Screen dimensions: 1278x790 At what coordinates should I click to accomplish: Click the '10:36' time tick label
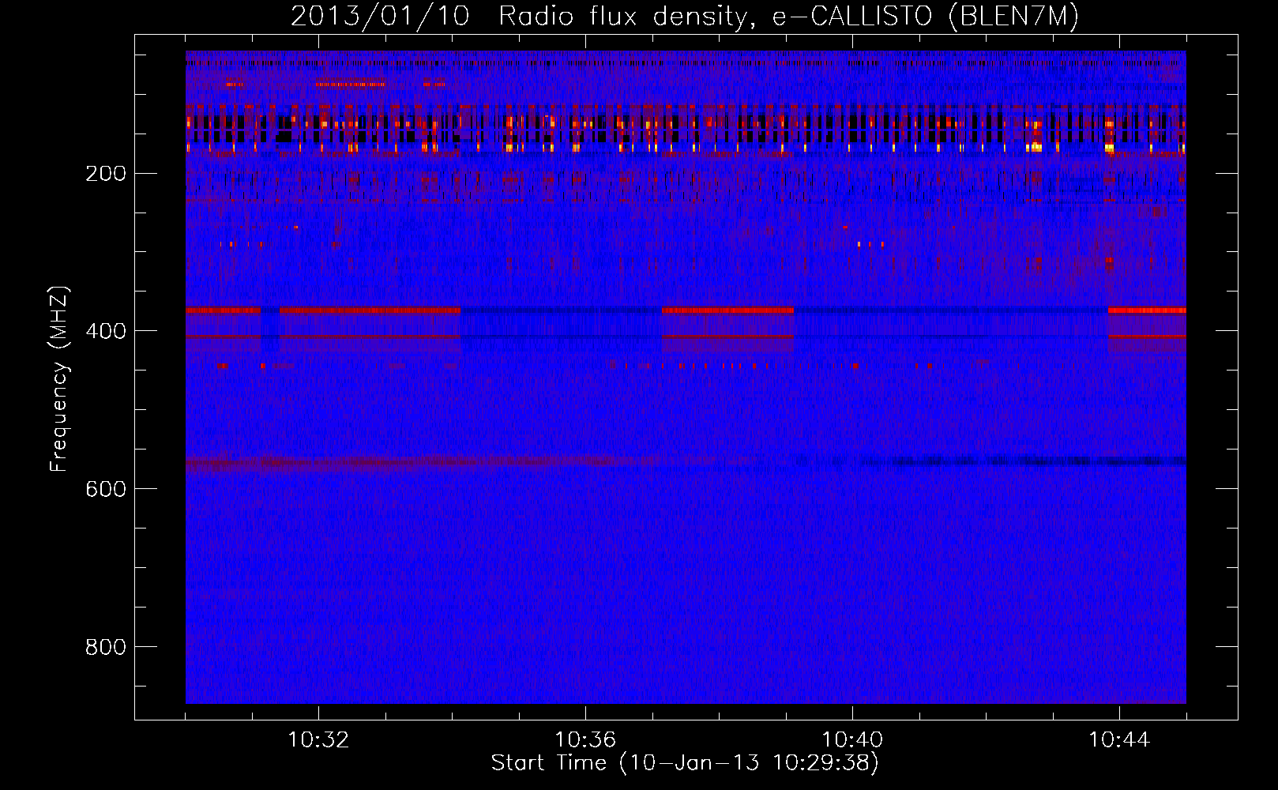[585, 740]
